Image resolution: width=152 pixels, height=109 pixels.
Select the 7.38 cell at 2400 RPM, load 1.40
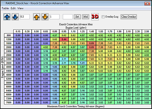tap(91, 51)
